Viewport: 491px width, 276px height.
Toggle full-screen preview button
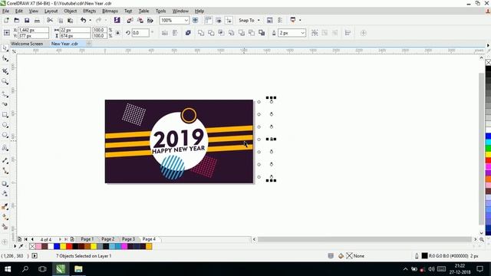195,21
